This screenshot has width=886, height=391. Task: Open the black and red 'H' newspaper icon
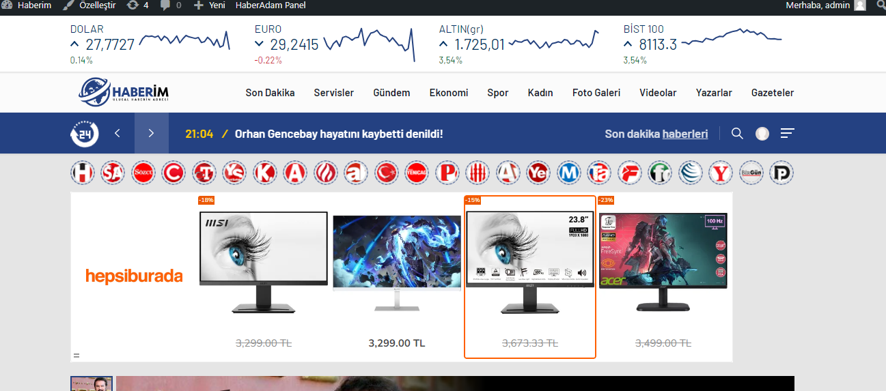(83, 173)
